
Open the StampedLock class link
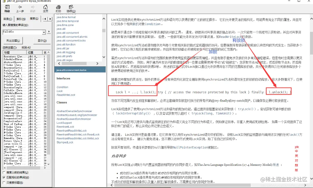coord(65,142)
